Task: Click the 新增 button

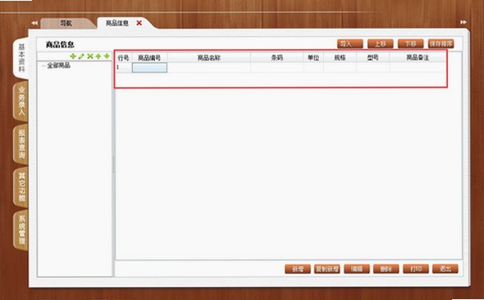Action: click(x=298, y=269)
